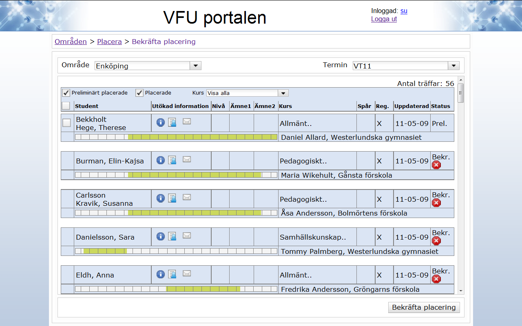This screenshot has height=326, width=522.
Task: Remove confirmed placement for Burman, Elin-Kajsa
Action: [x=436, y=165]
